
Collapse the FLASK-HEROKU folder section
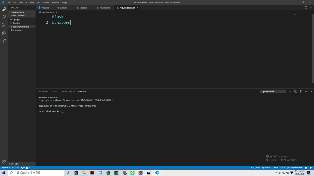17,16
